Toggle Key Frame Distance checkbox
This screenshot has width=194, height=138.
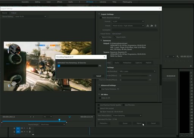[100, 89]
